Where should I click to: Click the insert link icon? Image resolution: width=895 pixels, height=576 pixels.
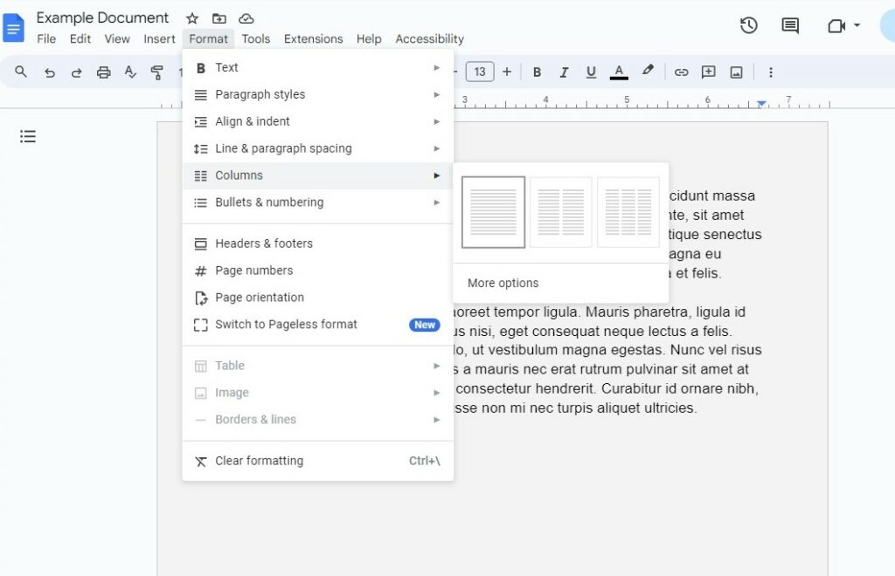(681, 72)
